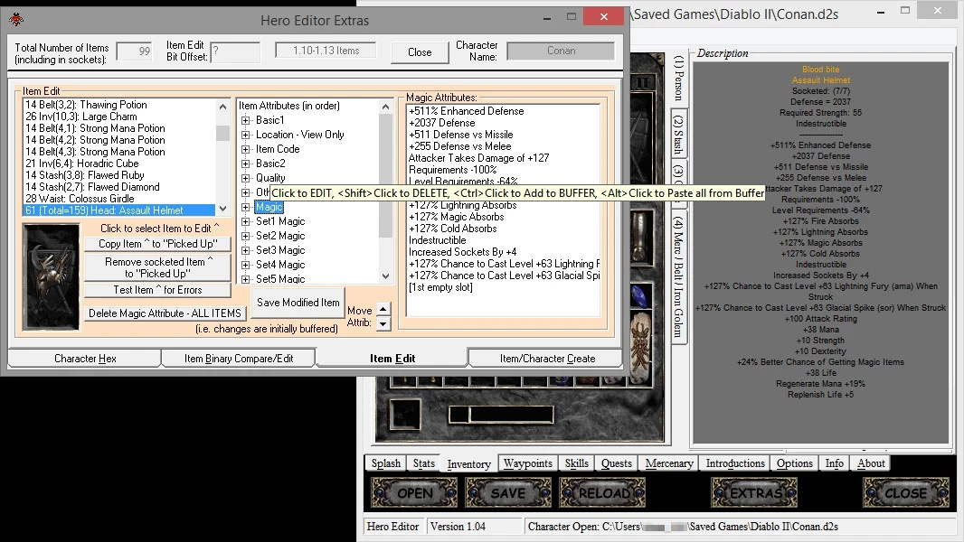Expand the Set5 Magic node
This screenshot has height=542, width=964.
click(x=245, y=279)
